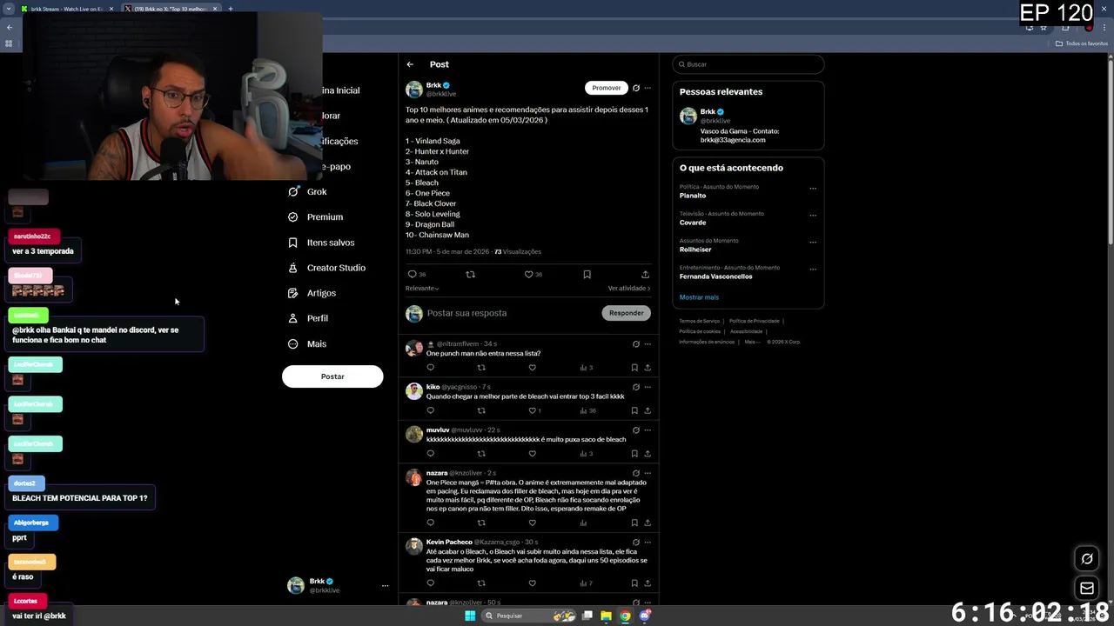This screenshot has height=626, width=1114.
Task: Reply to the nitramfivem One punch man comment
Action: pyautogui.click(x=430, y=368)
